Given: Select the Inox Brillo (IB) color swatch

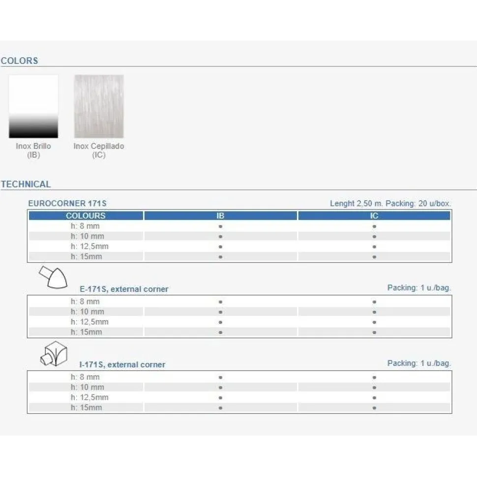Looking at the screenshot, I should [33, 107].
